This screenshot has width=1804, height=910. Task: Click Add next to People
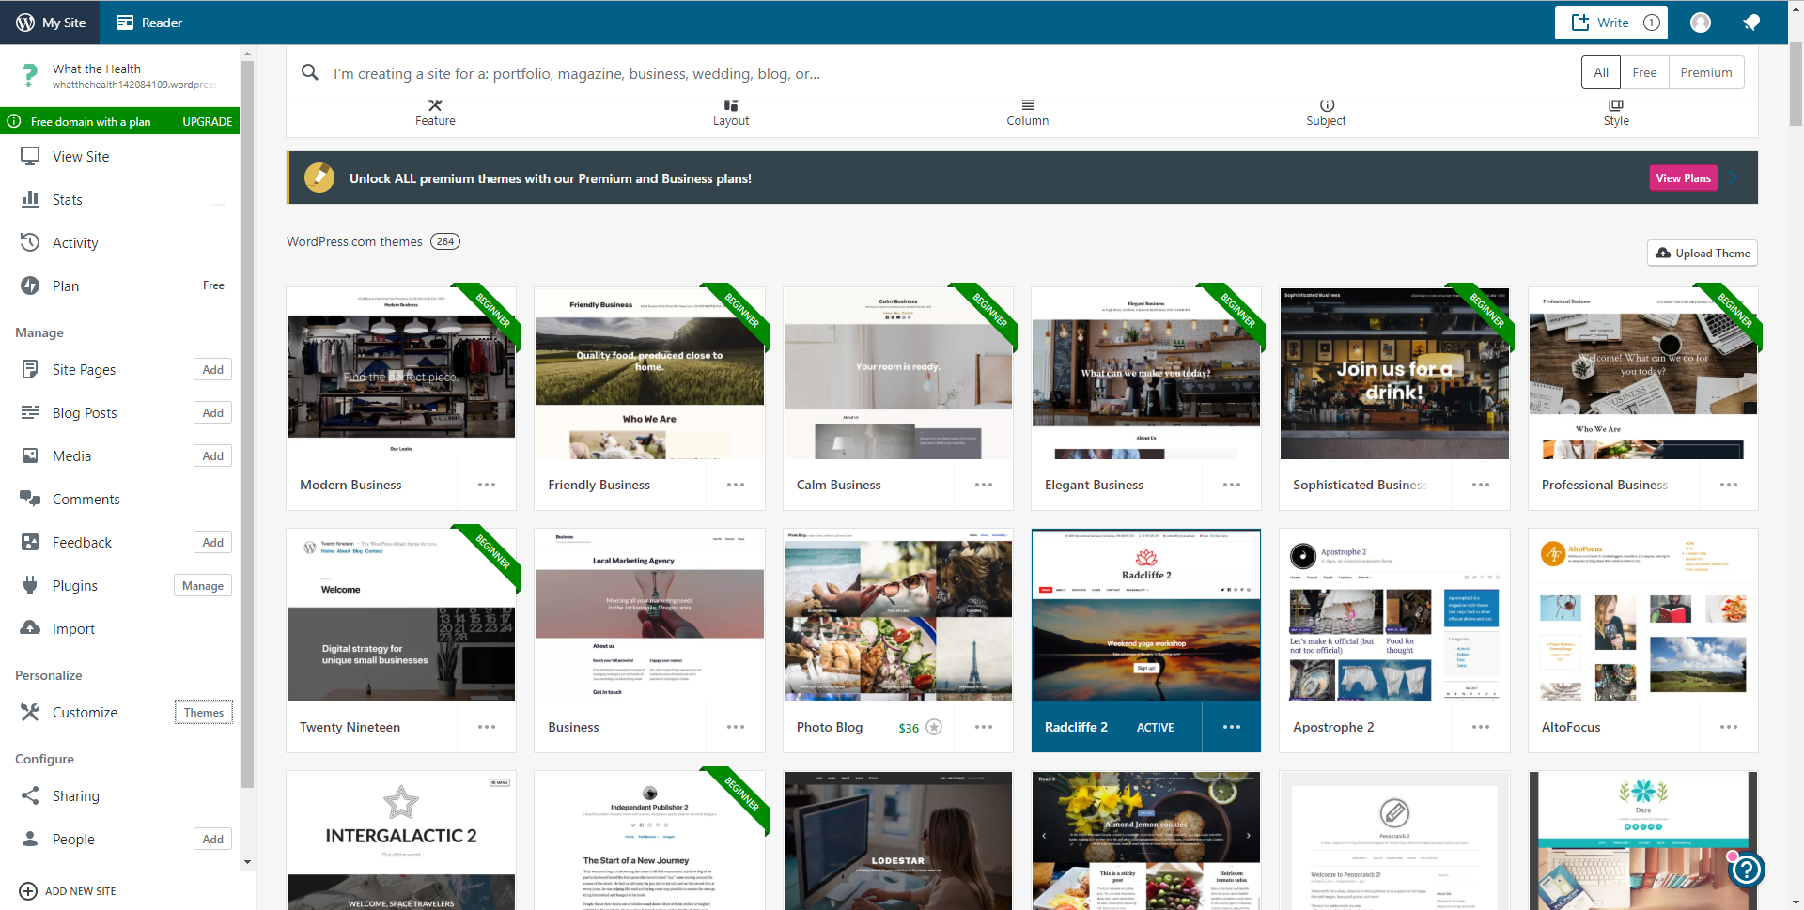(x=213, y=840)
